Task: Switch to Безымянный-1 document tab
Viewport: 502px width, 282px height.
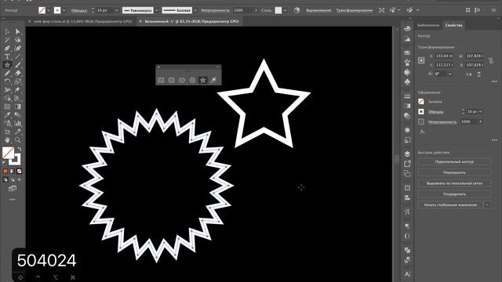Action: click(191, 21)
